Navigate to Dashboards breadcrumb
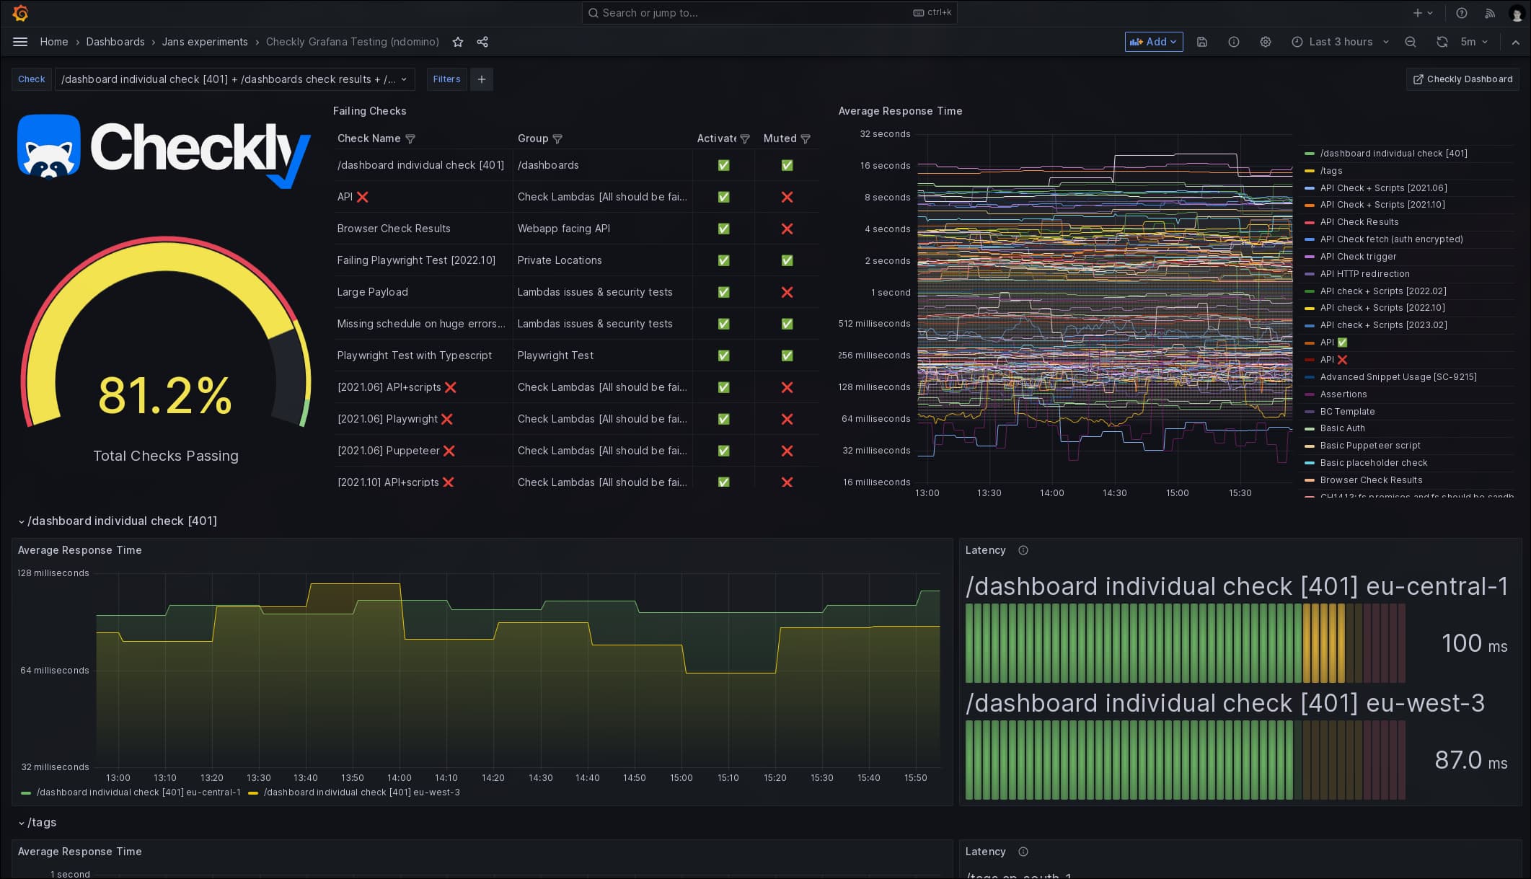 (x=115, y=42)
